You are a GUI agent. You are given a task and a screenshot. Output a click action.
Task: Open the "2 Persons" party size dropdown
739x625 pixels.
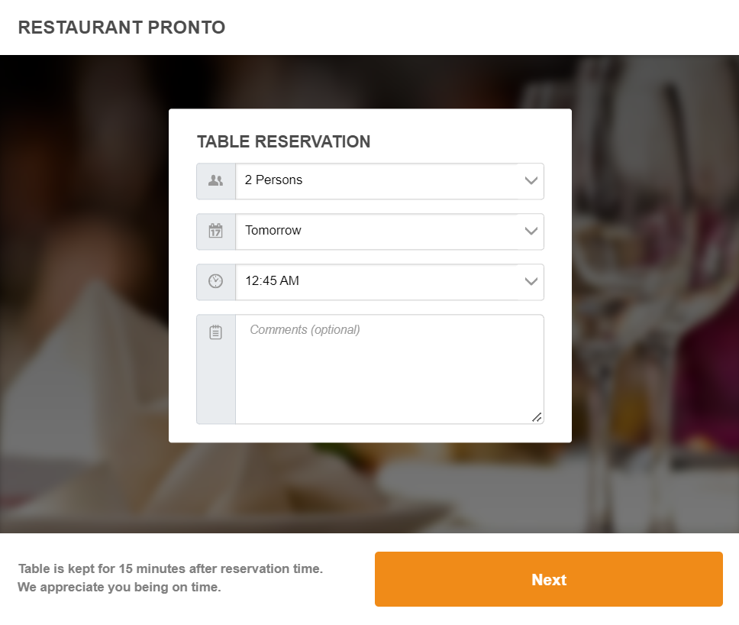pyautogui.click(x=376, y=181)
